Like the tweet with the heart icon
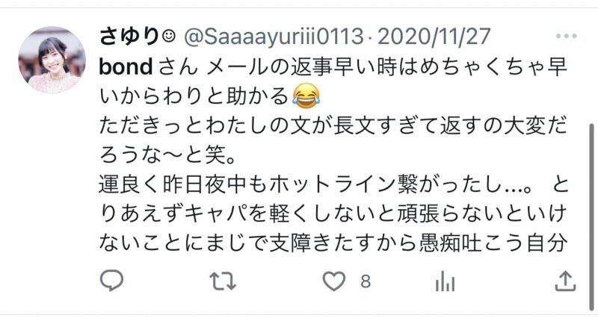598x318 pixels. click(334, 281)
